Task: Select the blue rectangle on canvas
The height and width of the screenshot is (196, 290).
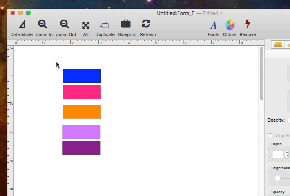Action: tap(82, 76)
